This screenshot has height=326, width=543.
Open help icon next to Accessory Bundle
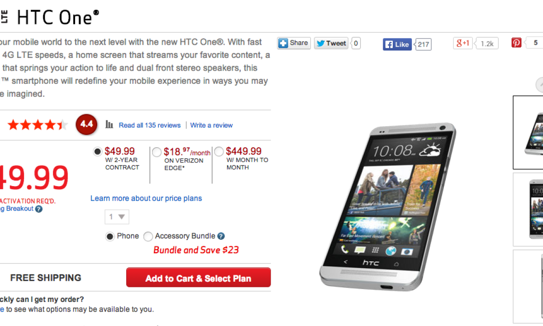point(221,236)
